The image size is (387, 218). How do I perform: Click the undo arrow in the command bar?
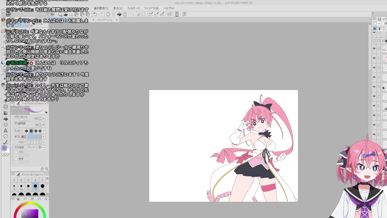95,14
